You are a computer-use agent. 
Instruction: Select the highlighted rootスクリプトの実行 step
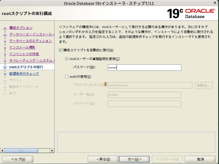[x=26, y=67]
